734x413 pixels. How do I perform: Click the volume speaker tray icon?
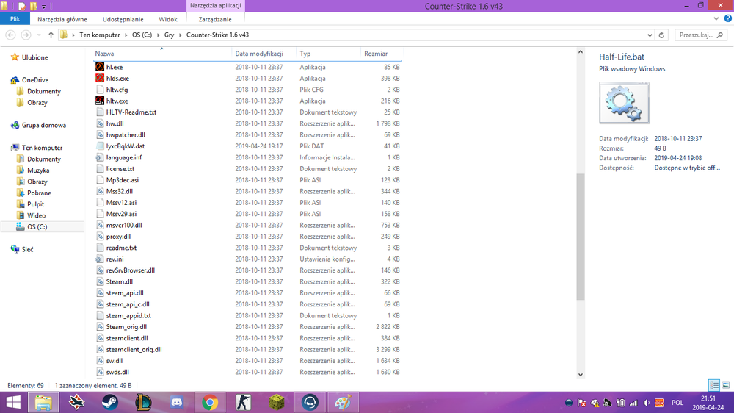pos(647,403)
